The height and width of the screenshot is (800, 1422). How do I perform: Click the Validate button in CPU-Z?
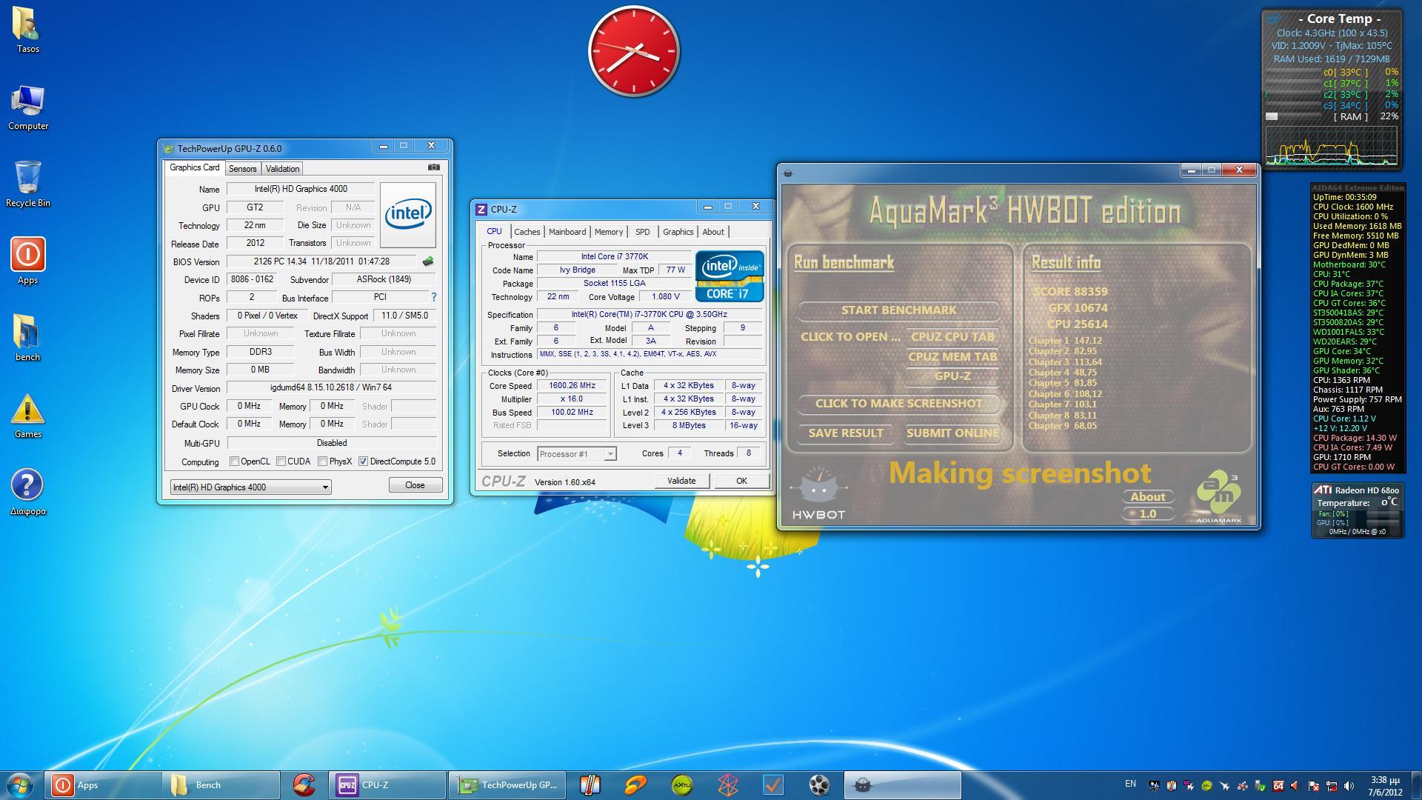681,481
